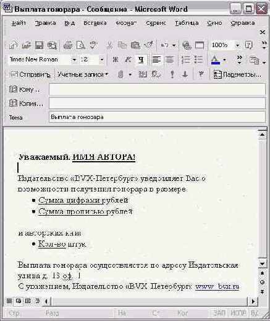Expand the attach file arrow
The width and height of the screenshot is (270, 321).
pos(130,74)
